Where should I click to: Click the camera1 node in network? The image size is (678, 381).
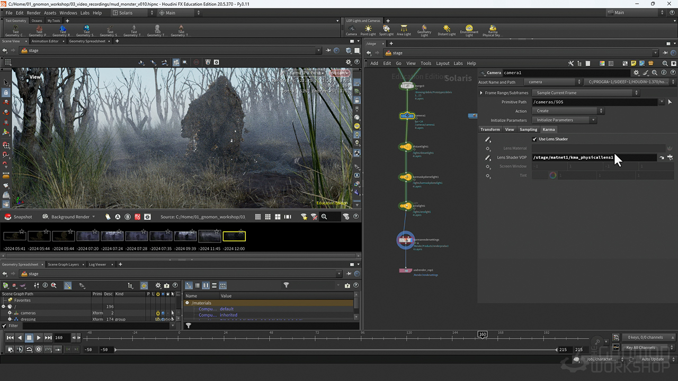pyautogui.click(x=407, y=115)
